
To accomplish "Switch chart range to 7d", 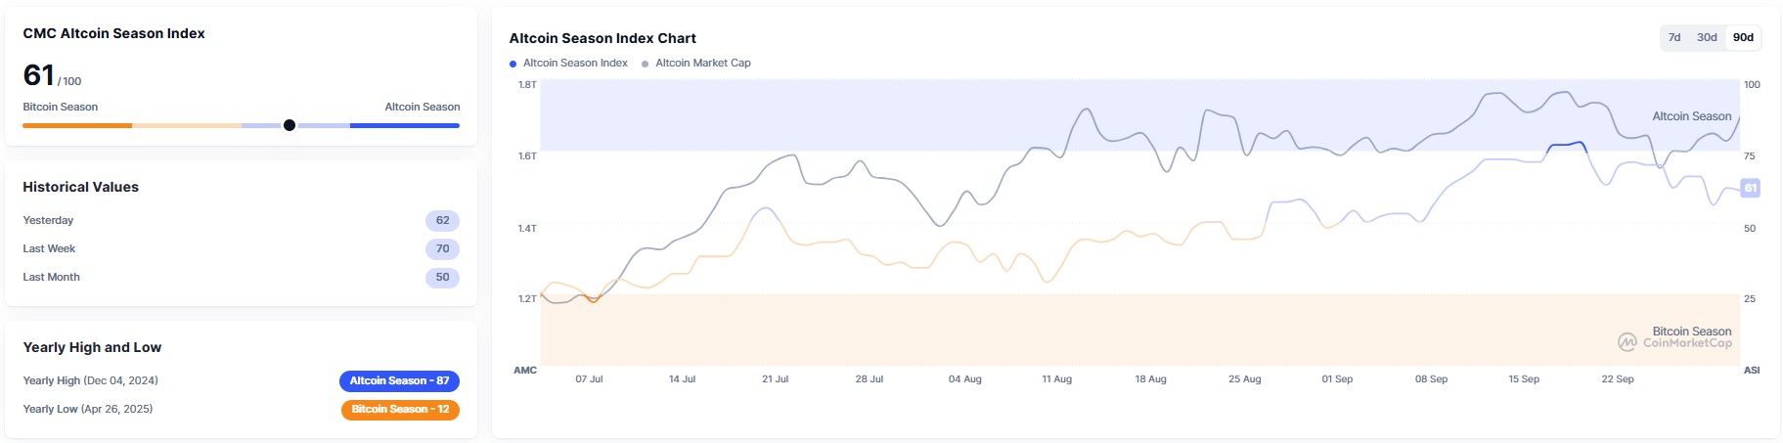I will (1674, 37).
